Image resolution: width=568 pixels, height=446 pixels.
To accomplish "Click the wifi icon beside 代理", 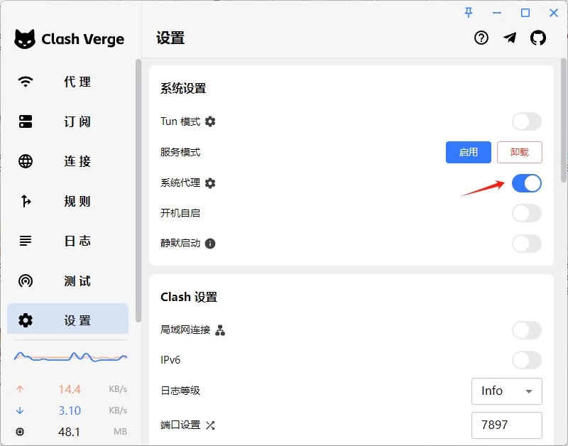I will [26, 82].
